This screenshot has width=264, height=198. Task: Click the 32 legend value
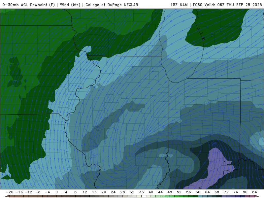tap(132, 192)
